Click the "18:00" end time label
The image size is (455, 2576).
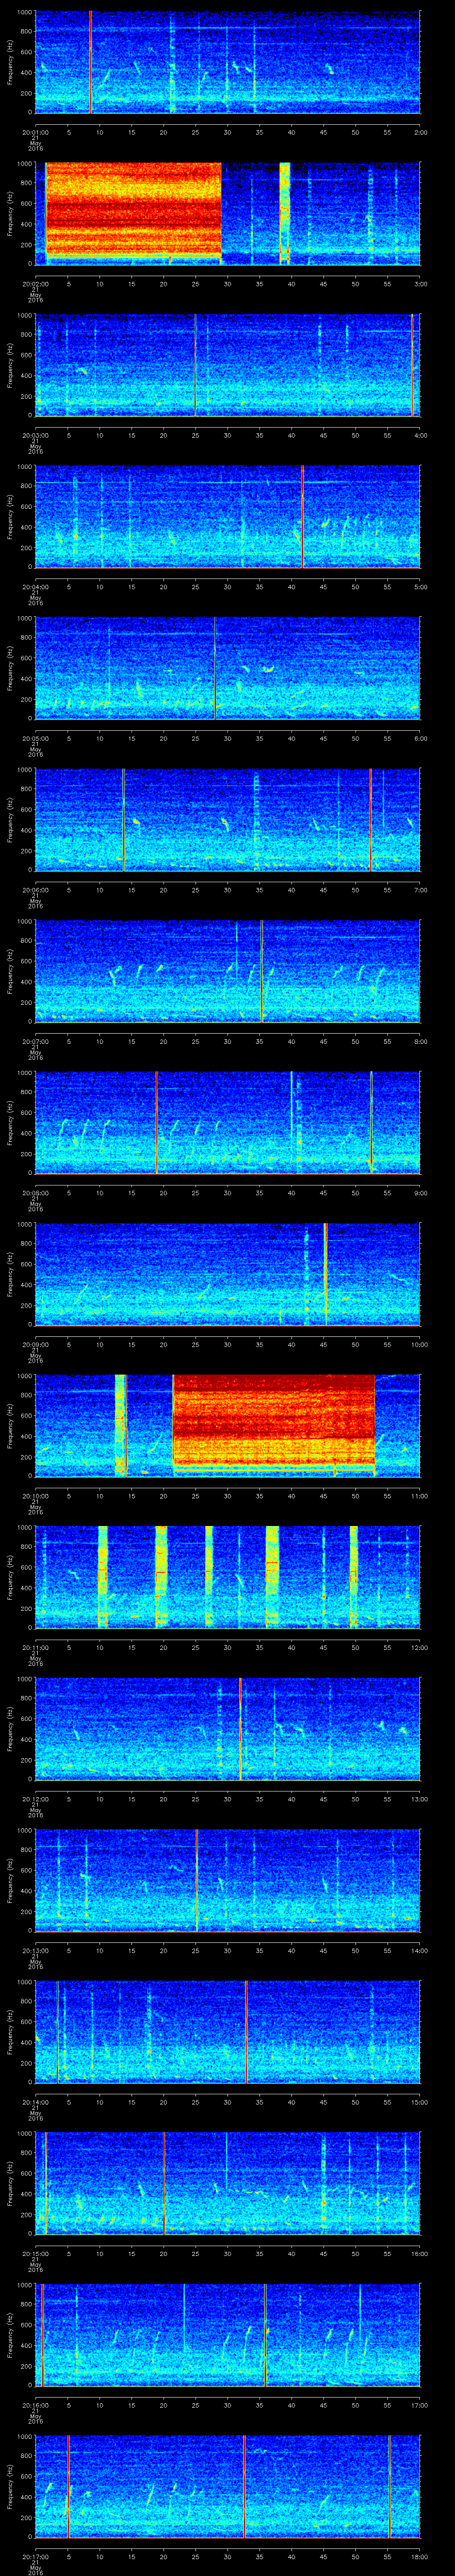point(419,2556)
